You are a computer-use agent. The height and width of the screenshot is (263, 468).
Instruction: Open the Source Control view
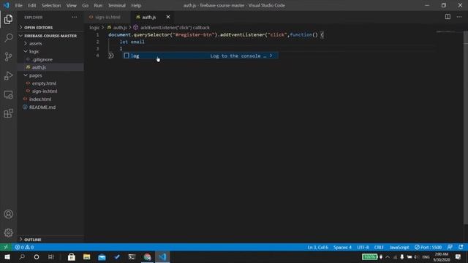[8, 57]
